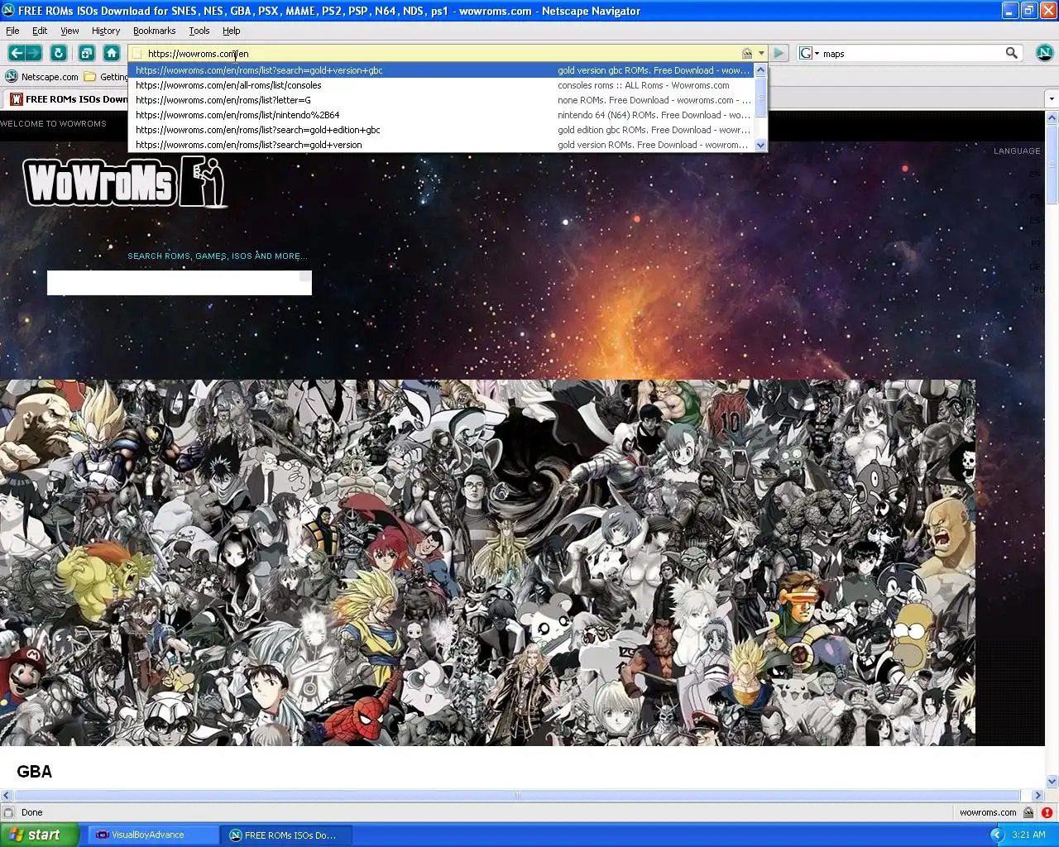Screen dimensions: 1059x847
Task: Click the Back arrow navigation button
Action: pyautogui.click(x=16, y=53)
